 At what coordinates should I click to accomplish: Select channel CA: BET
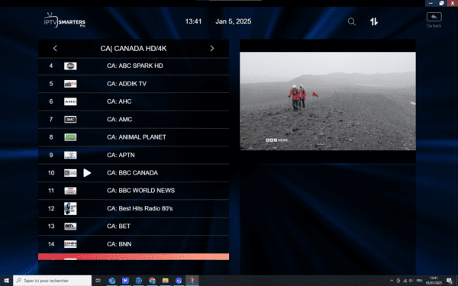click(134, 227)
